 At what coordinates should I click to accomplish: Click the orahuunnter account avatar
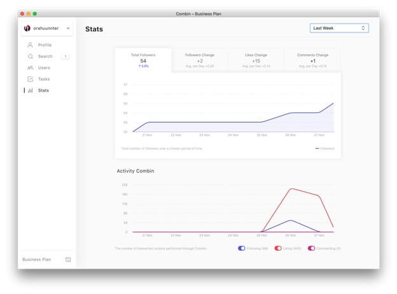coord(27,28)
